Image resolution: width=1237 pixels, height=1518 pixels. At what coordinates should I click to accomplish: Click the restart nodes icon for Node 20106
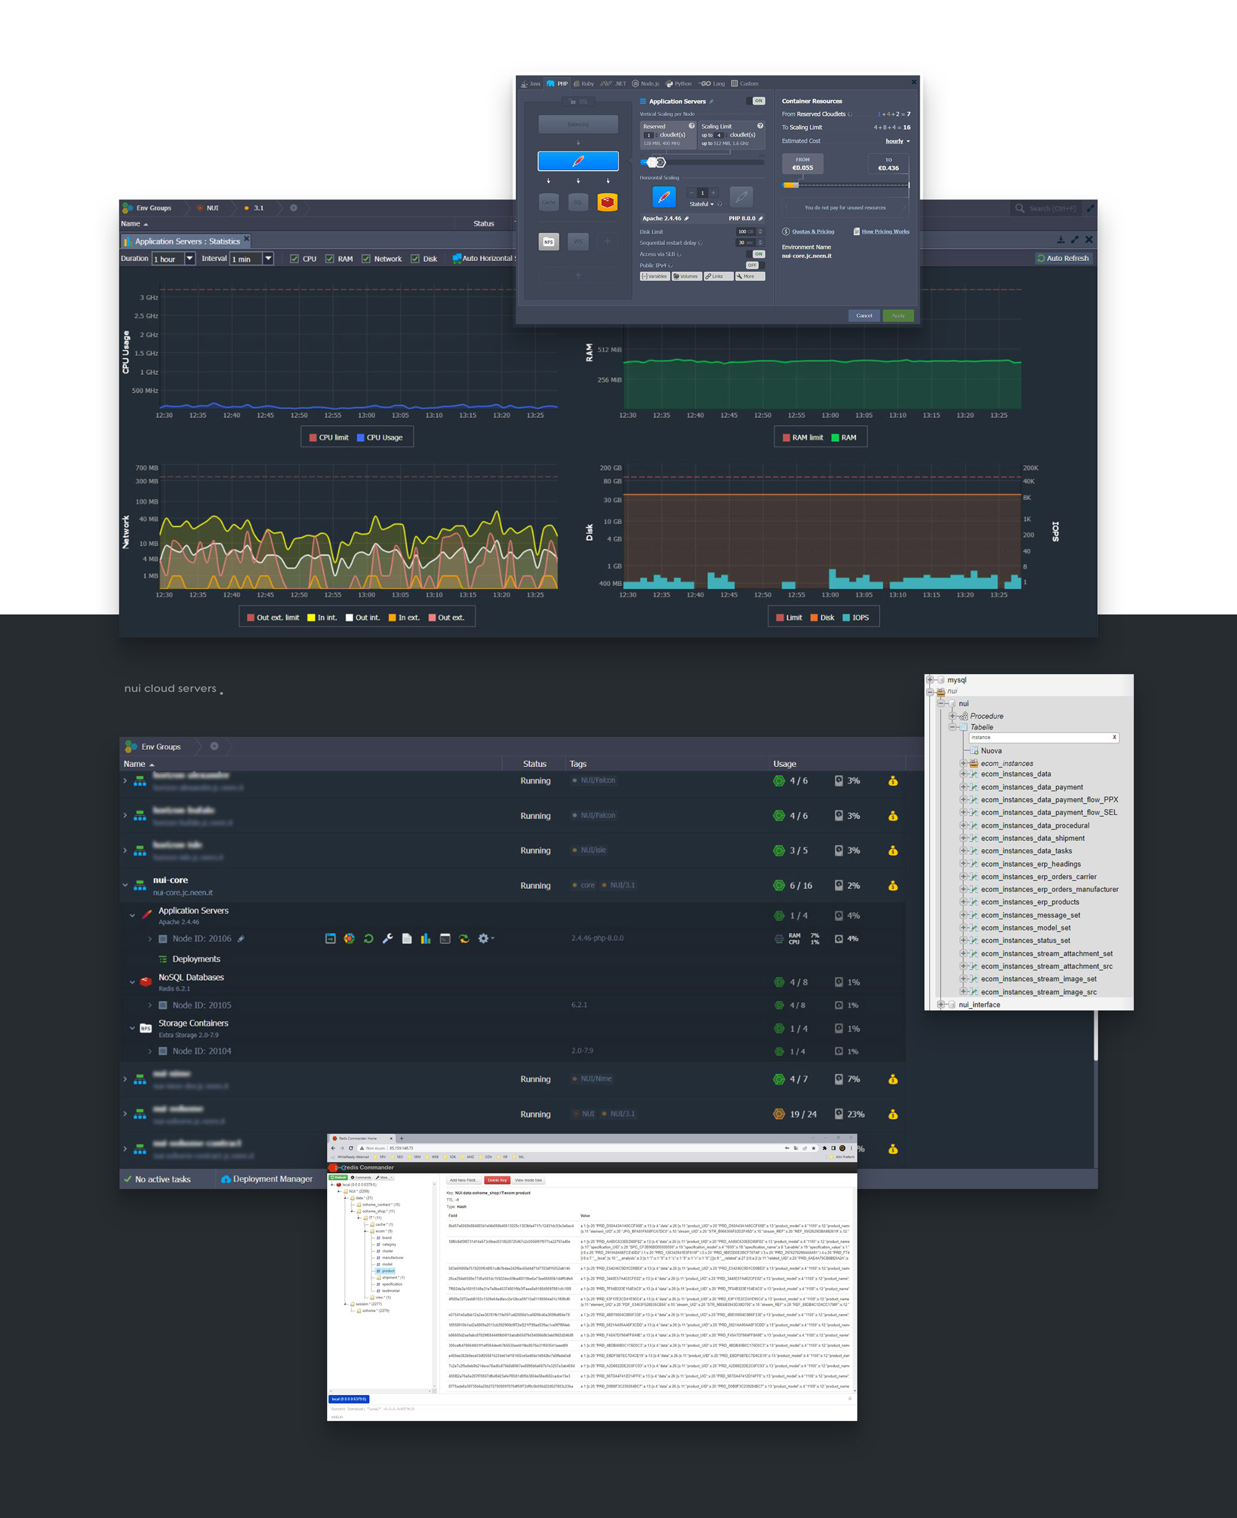[x=369, y=938]
